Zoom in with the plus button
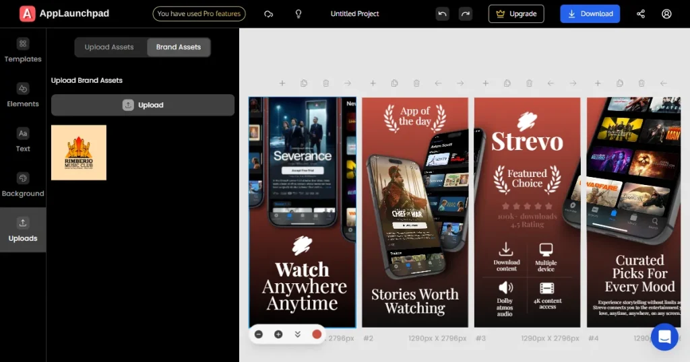690x362 pixels. pos(278,334)
